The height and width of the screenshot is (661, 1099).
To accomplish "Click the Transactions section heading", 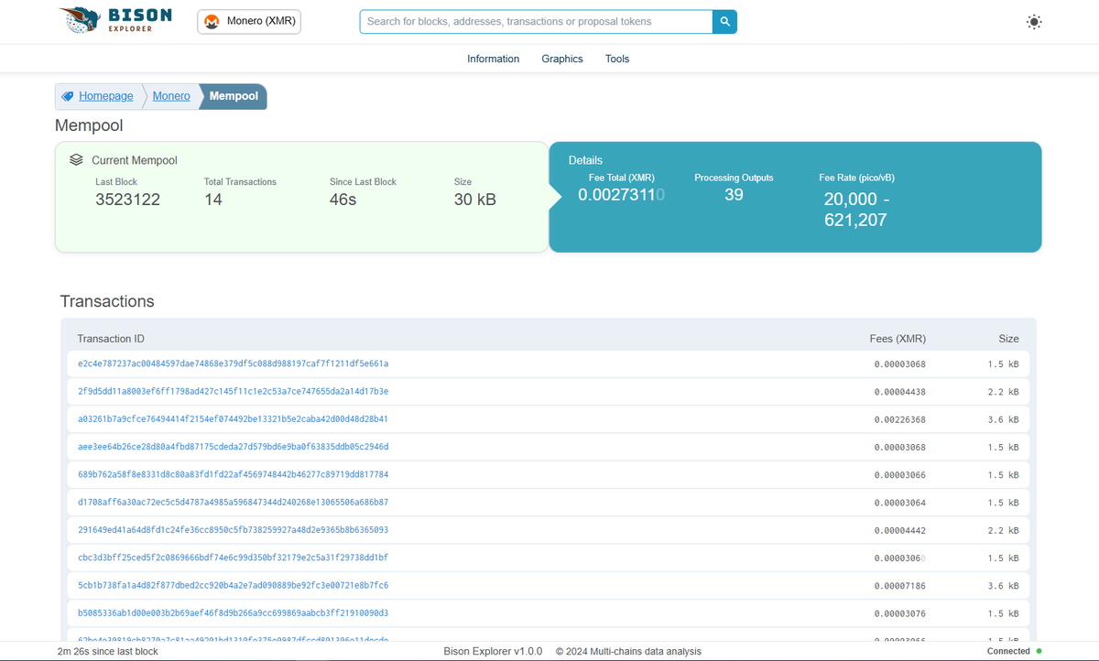I will click(x=107, y=301).
